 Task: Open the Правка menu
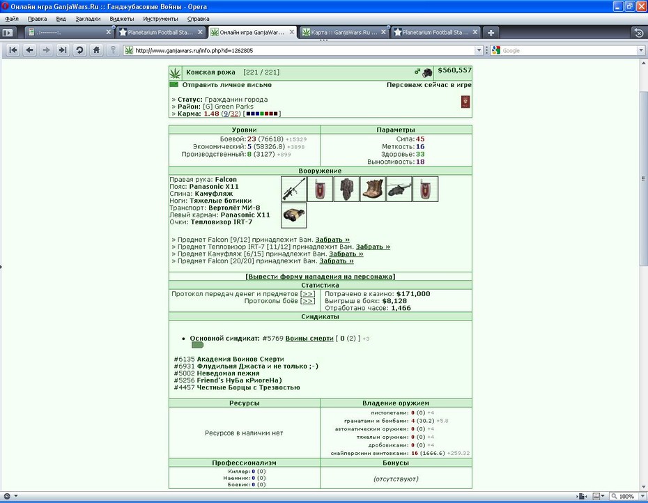tap(37, 19)
